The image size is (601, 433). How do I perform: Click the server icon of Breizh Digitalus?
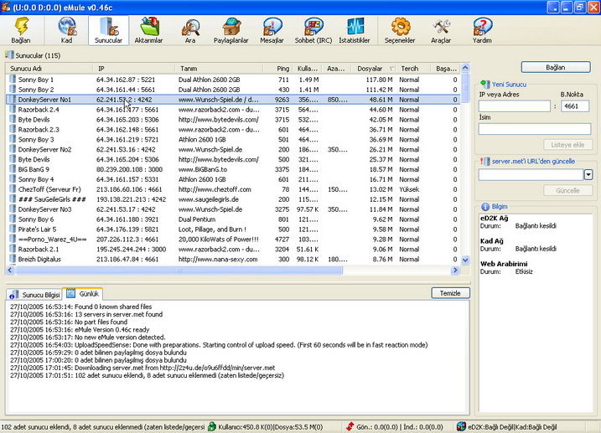[x=13, y=259]
